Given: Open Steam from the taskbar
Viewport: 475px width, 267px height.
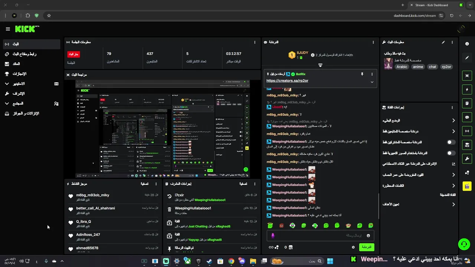Looking at the screenshot, I should click(209, 261).
